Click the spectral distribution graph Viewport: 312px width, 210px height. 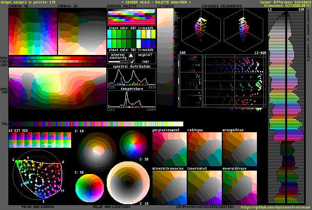[x=131, y=77]
